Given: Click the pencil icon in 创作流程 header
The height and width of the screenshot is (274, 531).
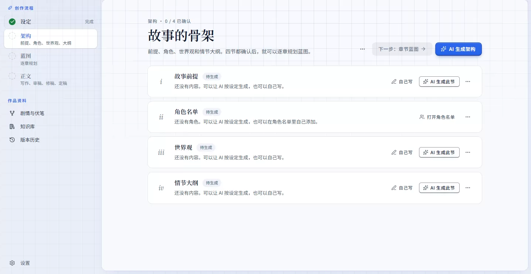Looking at the screenshot, I should click(x=10, y=8).
